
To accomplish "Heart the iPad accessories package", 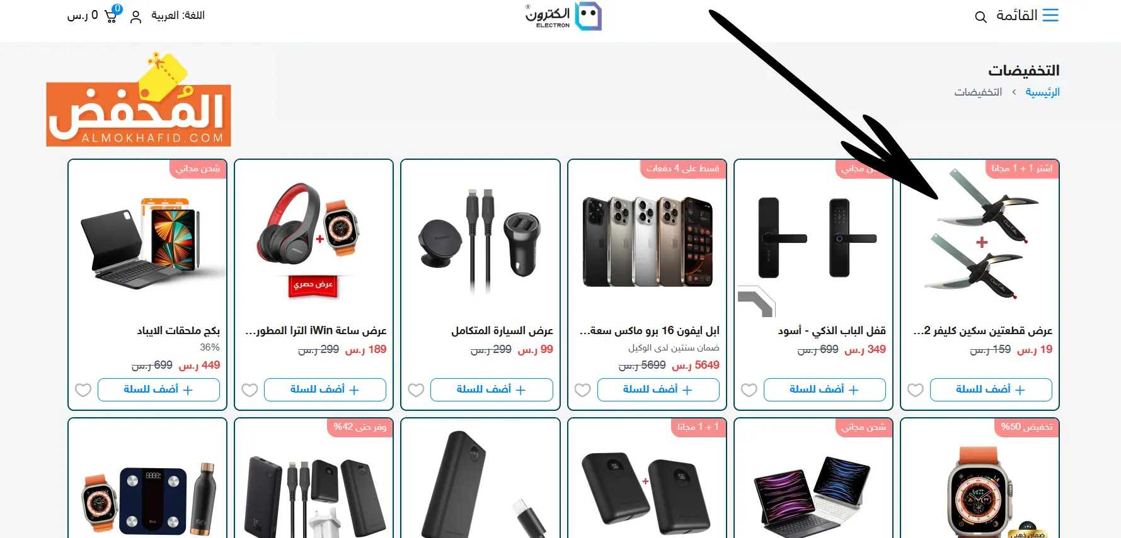I will pyautogui.click(x=83, y=390).
